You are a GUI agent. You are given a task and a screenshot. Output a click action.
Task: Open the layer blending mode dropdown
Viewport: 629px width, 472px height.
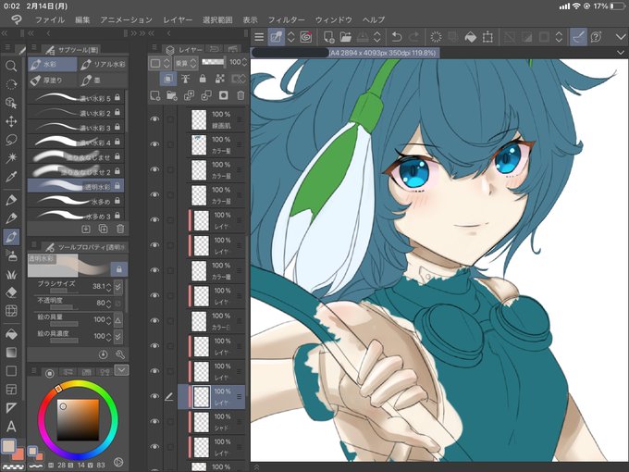coord(185,63)
